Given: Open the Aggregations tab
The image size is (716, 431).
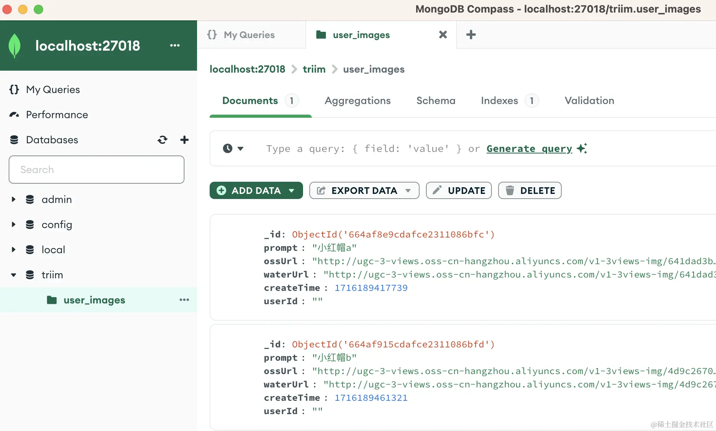Looking at the screenshot, I should coord(358,101).
